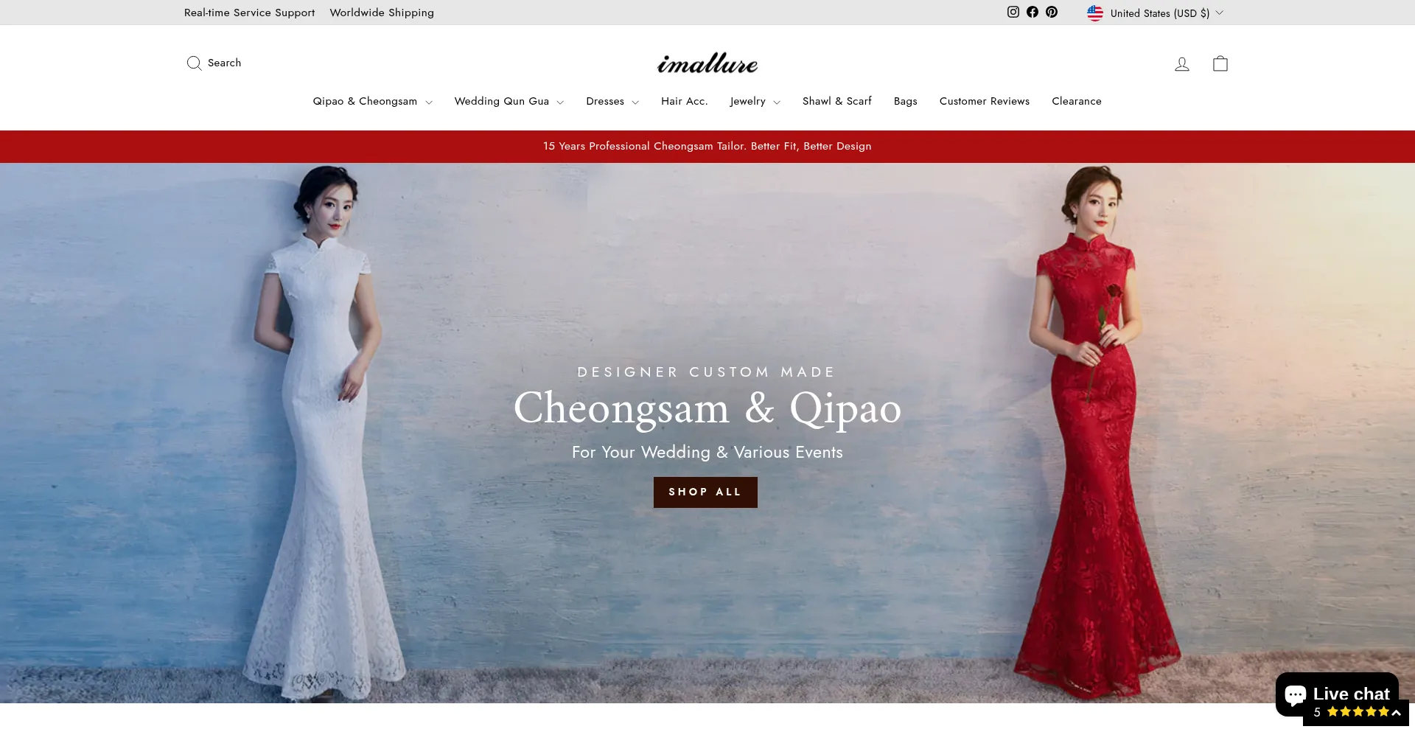Open the account login icon

(1182, 64)
